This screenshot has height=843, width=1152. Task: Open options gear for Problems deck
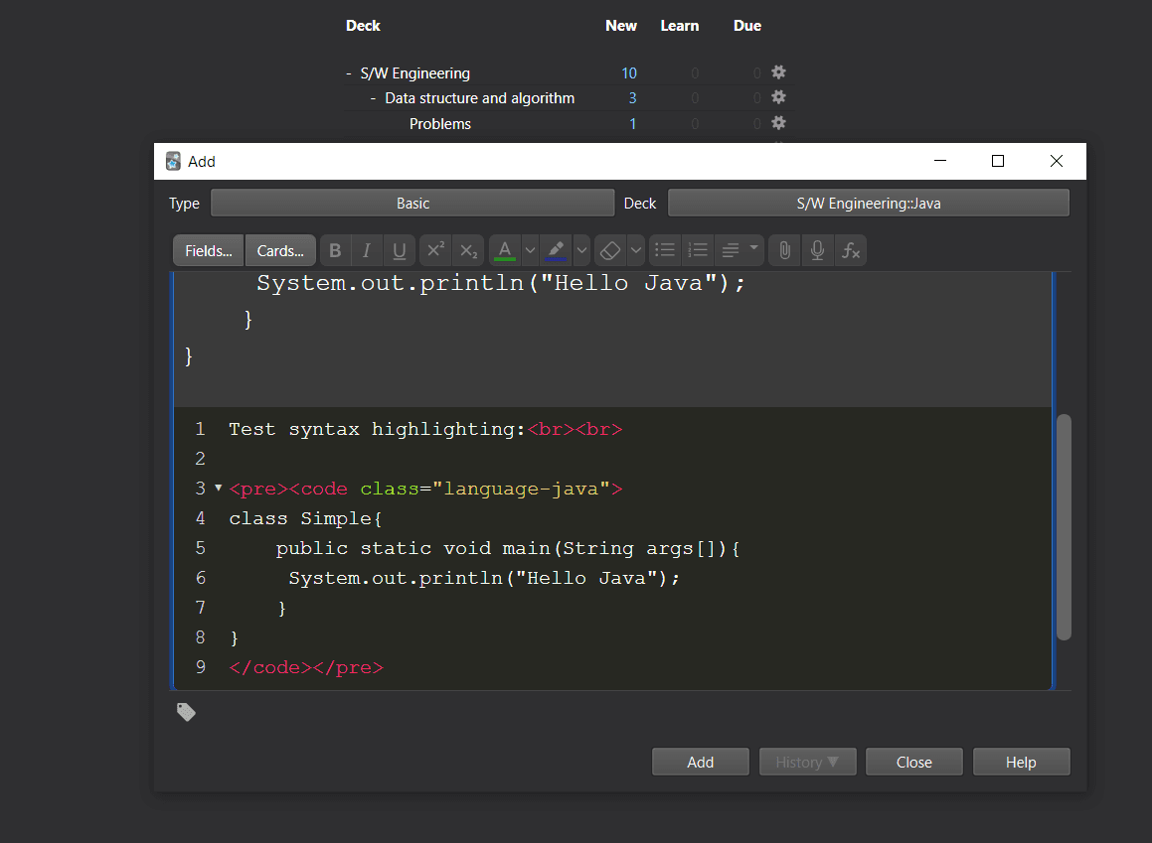point(779,122)
